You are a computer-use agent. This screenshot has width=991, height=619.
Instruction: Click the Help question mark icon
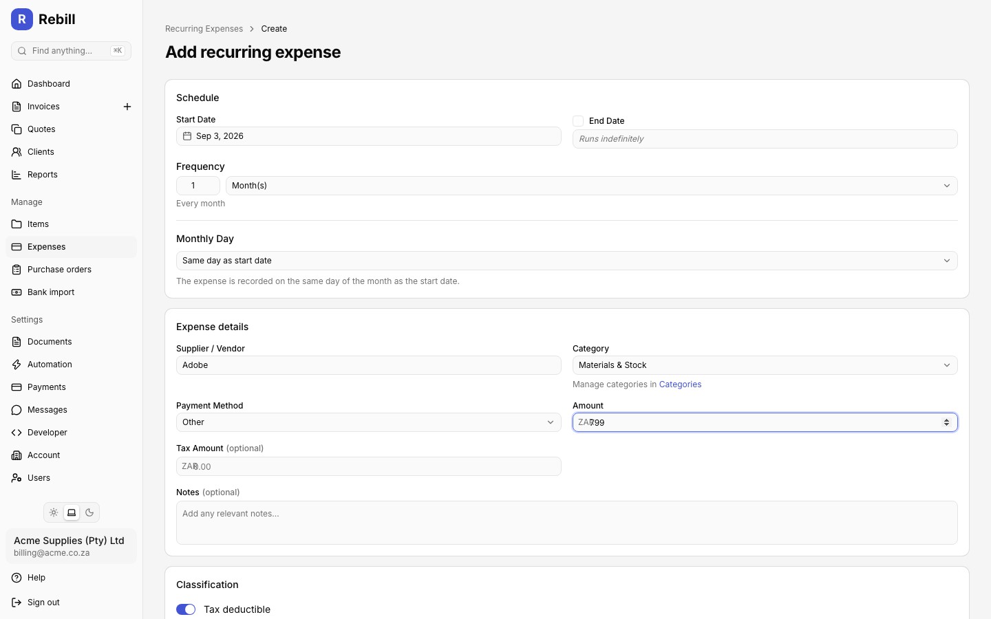pyautogui.click(x=17, y=578)
